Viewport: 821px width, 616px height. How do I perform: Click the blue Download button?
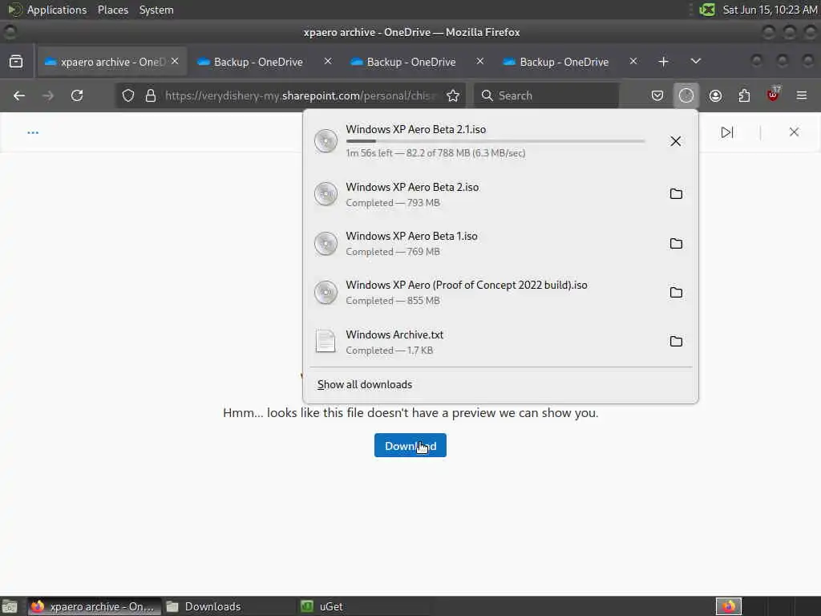click(x=410, y=445)
